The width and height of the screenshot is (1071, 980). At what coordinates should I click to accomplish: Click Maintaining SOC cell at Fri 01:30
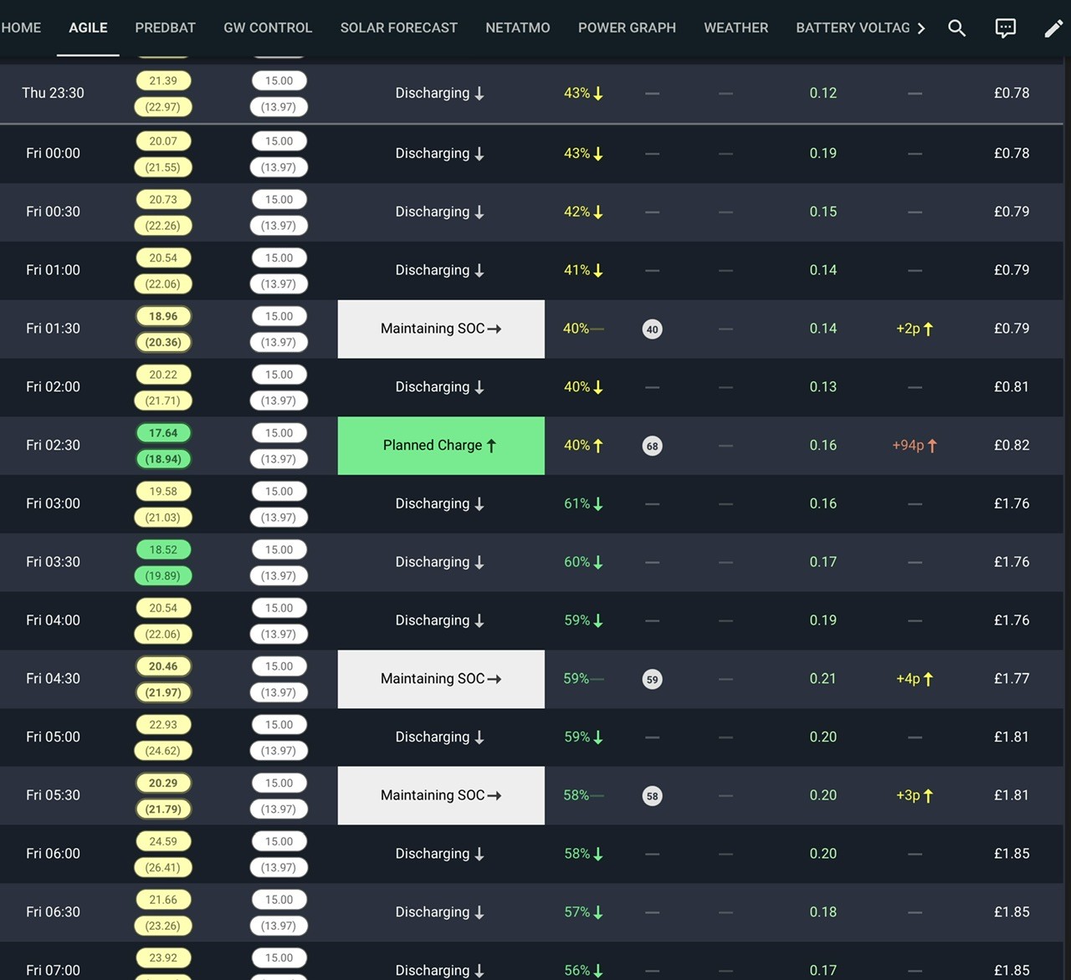(441, 329)
